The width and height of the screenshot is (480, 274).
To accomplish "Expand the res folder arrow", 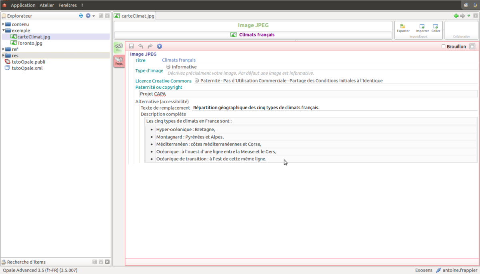I will [4, 56].
